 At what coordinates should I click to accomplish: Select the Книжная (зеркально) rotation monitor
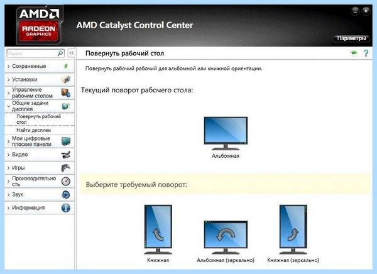click(293, 229)
